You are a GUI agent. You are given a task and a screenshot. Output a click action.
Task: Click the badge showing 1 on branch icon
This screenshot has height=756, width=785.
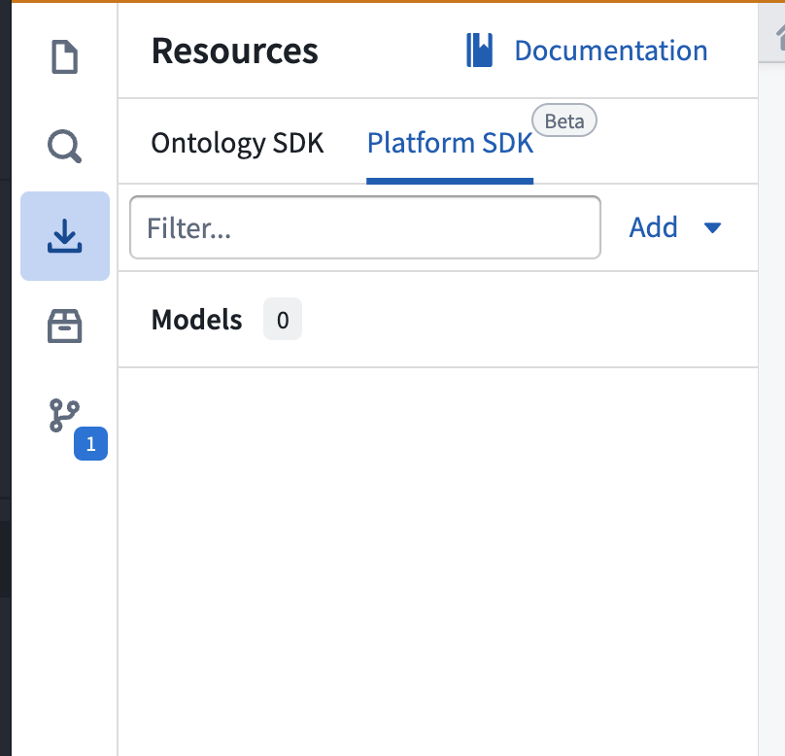[x=89, y=444]
